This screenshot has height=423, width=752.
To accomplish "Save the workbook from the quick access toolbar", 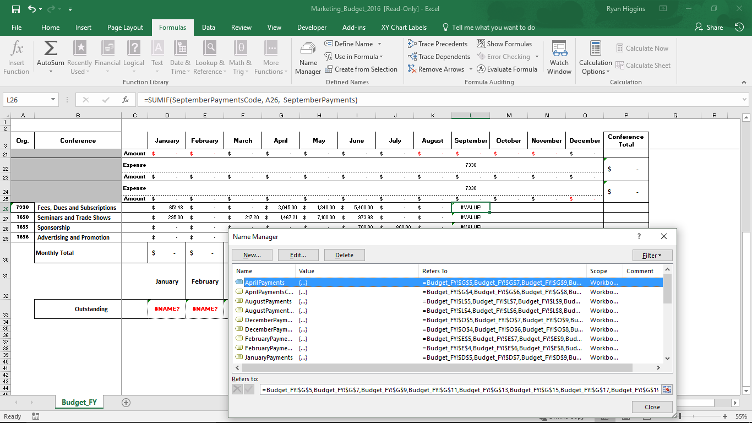I will coord(15,9).
